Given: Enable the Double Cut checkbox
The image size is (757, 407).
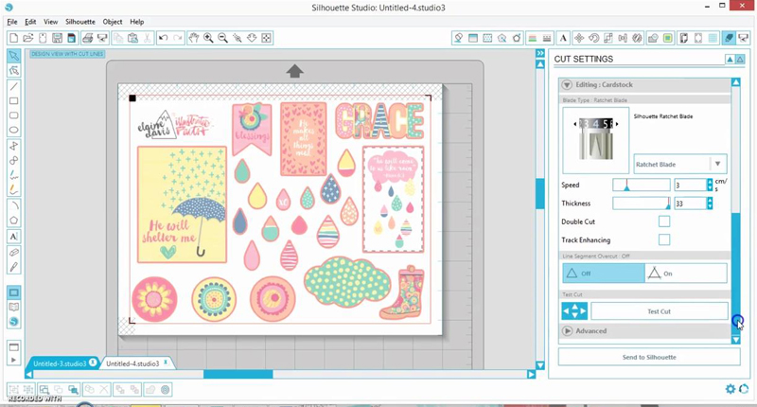Looking at the screenshot, I should pyautogui.click(x=664, y=221).
